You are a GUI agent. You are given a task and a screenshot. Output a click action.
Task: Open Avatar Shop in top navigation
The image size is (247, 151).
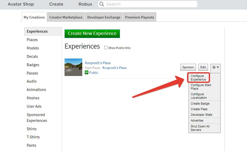(21, 4)
